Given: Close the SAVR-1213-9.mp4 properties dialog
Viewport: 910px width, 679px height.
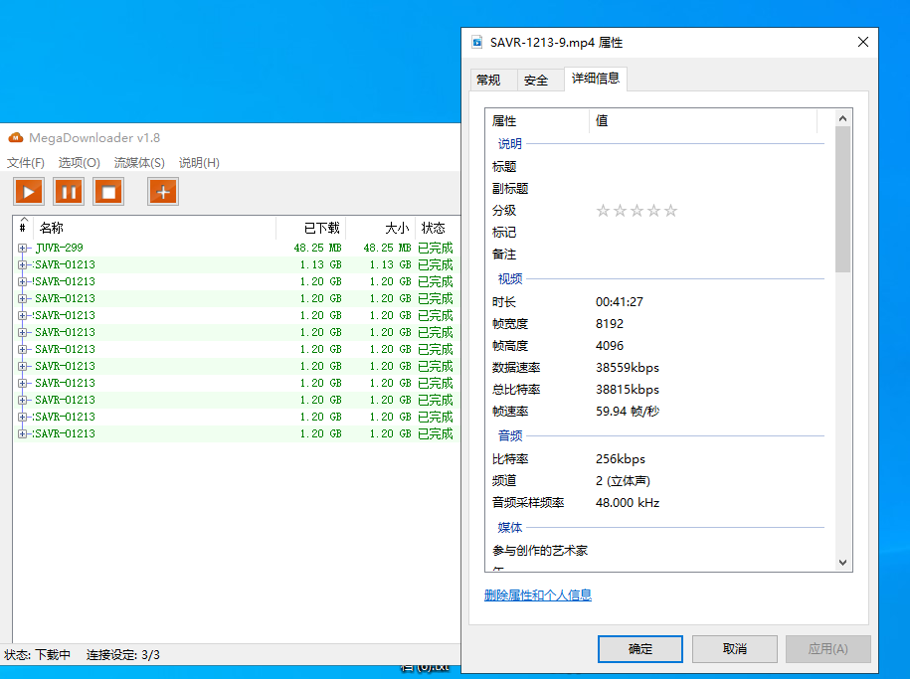Looking at the screenshot, I should tap(863, 42).
